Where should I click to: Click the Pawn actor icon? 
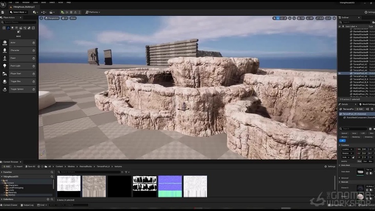(5, 58)
